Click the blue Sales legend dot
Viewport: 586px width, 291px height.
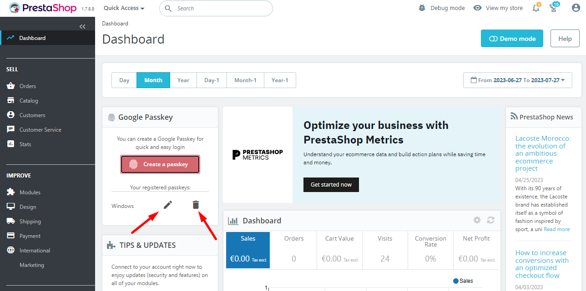coord(456,281)
